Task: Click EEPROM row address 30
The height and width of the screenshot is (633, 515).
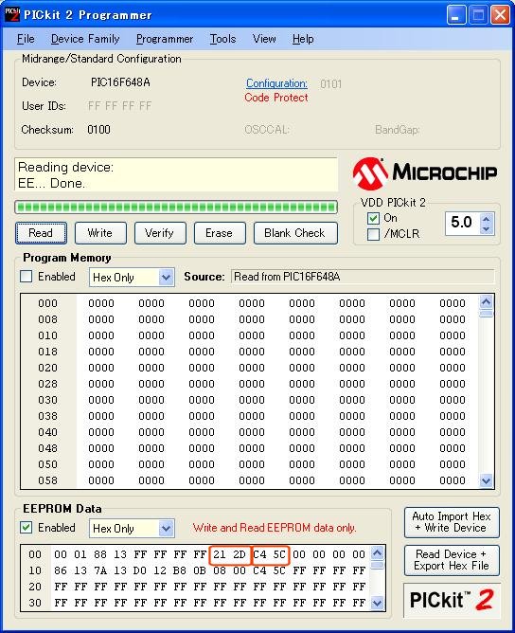Action: click(35, 603)
